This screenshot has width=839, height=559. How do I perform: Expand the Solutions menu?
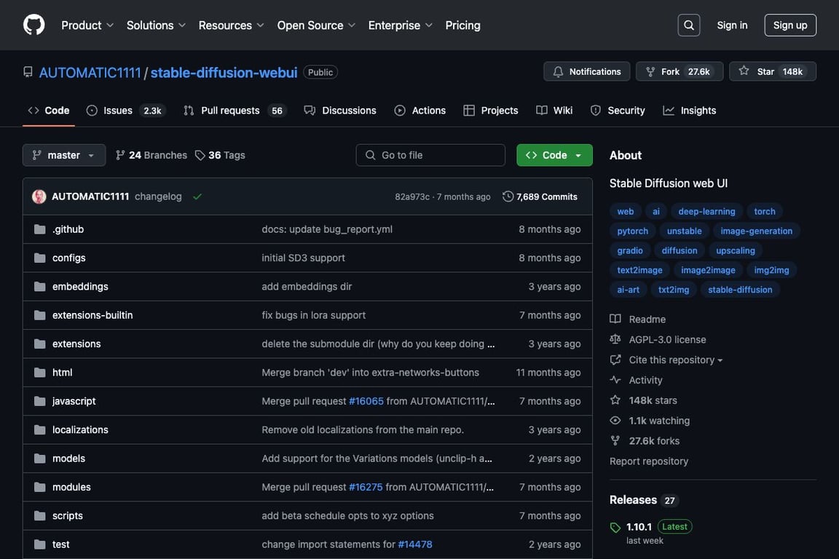coord(157,25)
